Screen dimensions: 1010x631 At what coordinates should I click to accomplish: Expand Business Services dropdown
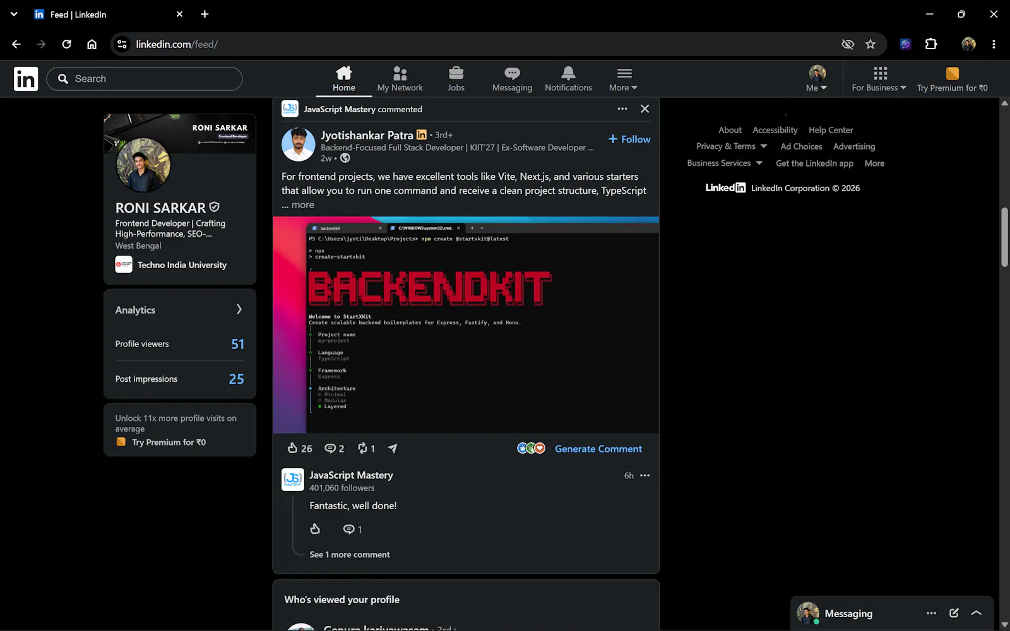(725, 163)
